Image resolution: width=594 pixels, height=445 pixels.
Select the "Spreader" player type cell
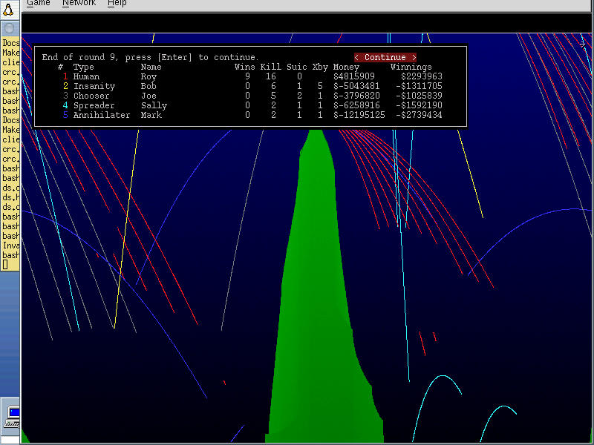click(94, 105)
